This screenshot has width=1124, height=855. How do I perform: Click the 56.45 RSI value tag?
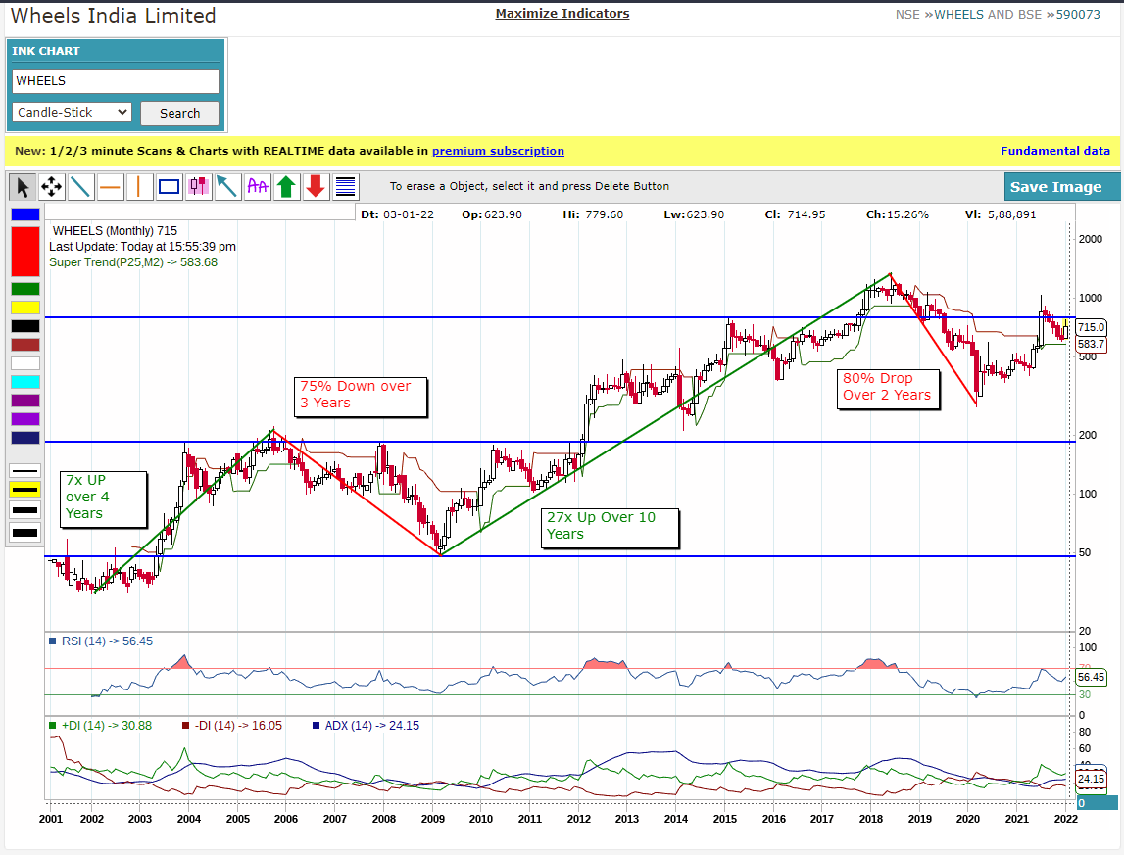click(x=1091, y=678)
